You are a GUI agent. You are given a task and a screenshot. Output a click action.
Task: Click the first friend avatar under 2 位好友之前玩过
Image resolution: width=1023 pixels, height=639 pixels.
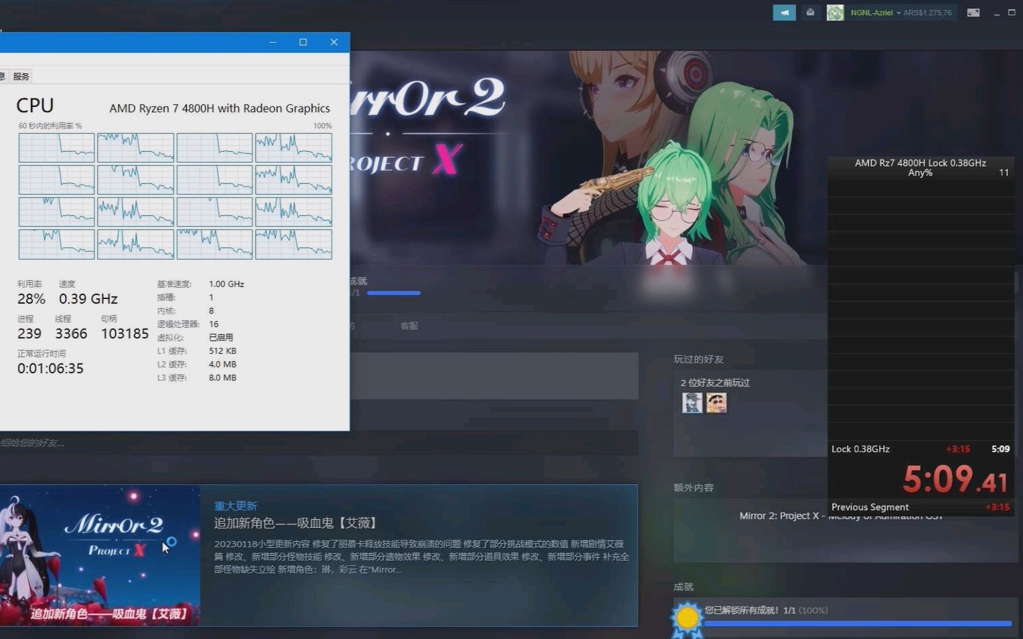(x=692, y=403)
